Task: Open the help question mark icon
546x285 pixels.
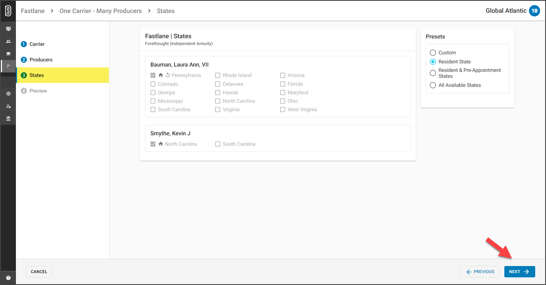Action: point(8,278)
